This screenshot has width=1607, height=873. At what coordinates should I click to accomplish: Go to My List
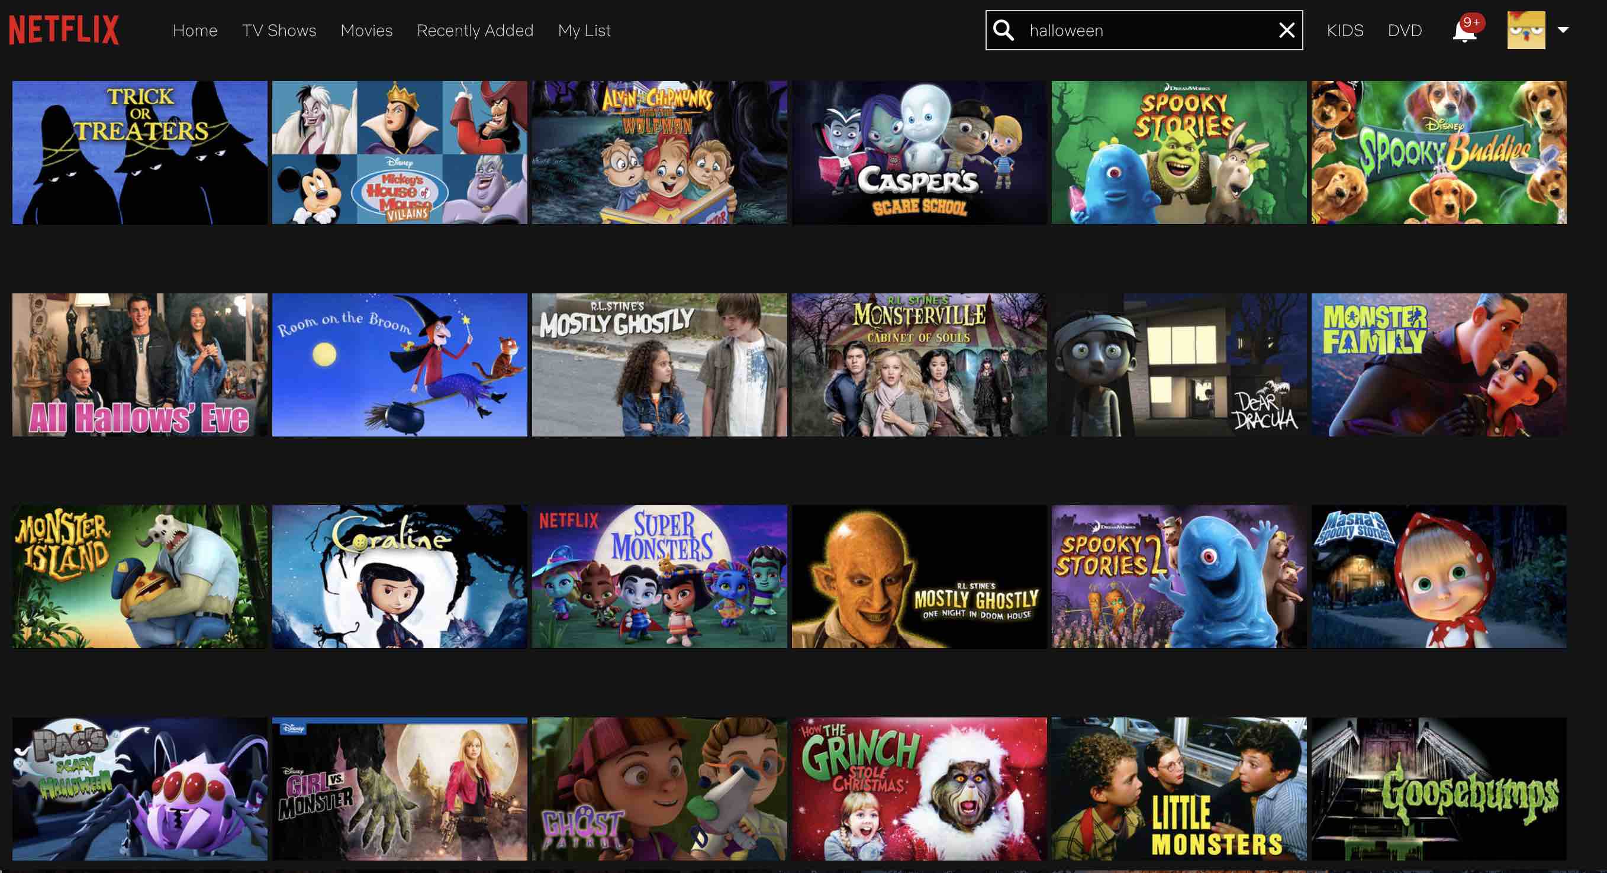tap(584, 31)
